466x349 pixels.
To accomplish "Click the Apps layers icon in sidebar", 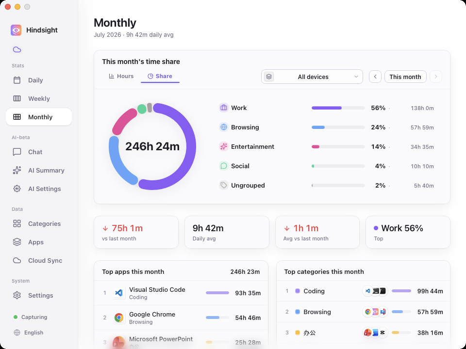I will click(17, 242).
